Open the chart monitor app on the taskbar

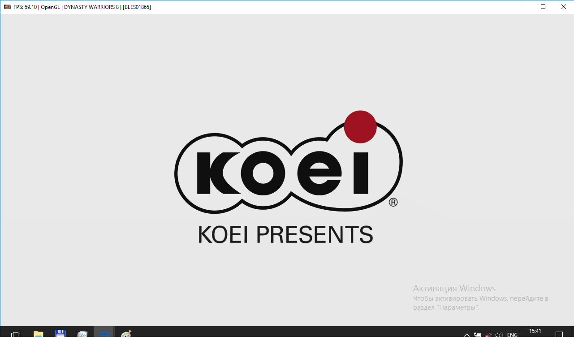tap(82, 334)
